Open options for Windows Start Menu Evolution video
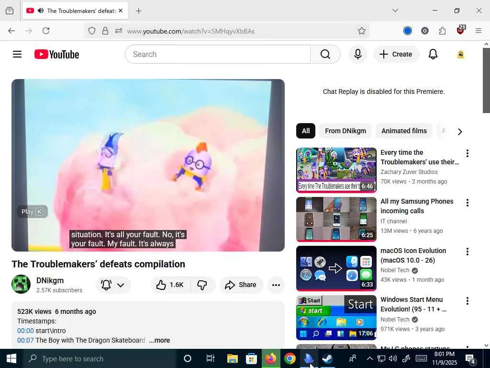 [467, 301]
